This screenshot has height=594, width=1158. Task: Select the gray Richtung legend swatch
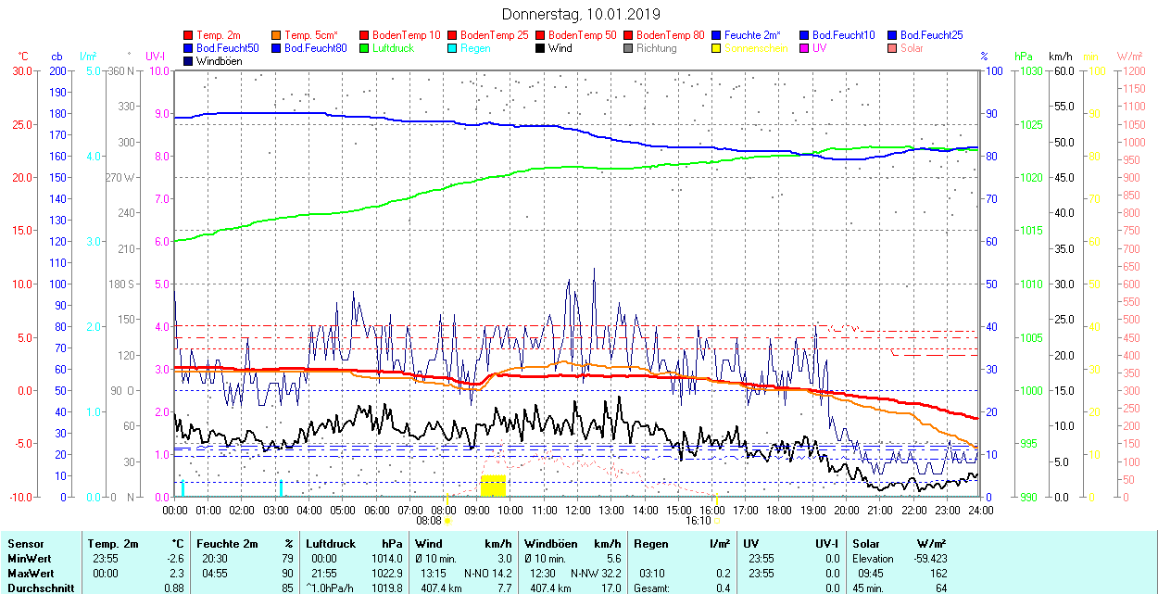click(x=629, y=48)
